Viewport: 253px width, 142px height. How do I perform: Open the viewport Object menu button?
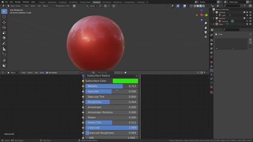pyautogui.click(x=45, y=6)
